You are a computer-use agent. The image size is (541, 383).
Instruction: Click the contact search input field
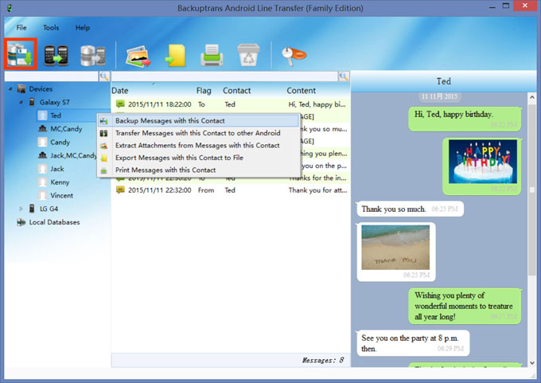(52, 76)
